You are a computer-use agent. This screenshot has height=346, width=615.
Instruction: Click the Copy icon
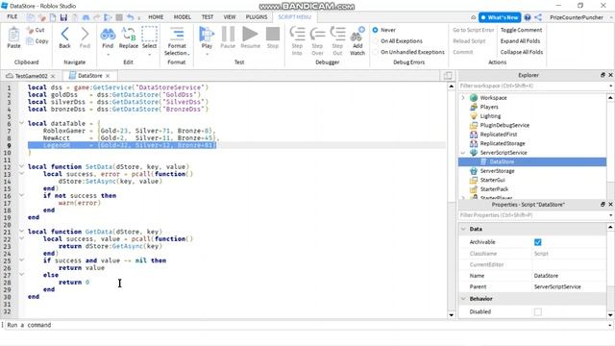tap(30, 40)
